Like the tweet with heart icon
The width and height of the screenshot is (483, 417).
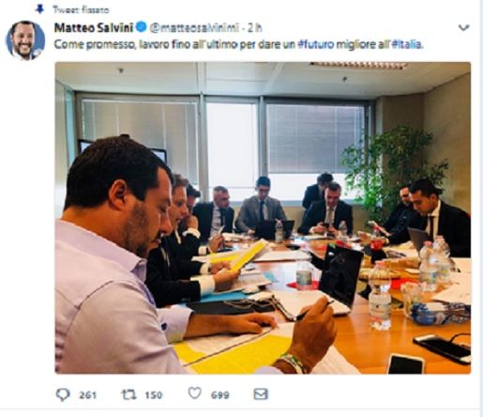point(194,394)
